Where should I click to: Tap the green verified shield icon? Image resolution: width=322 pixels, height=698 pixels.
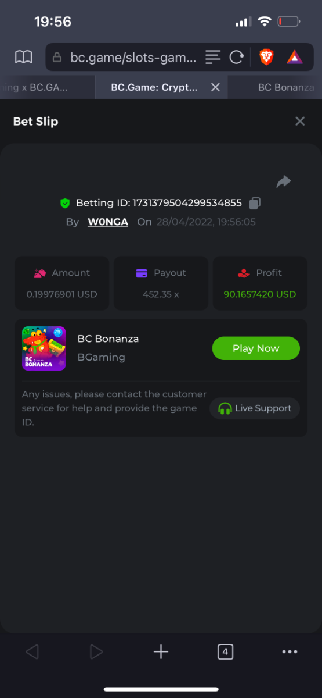(65, 203)
